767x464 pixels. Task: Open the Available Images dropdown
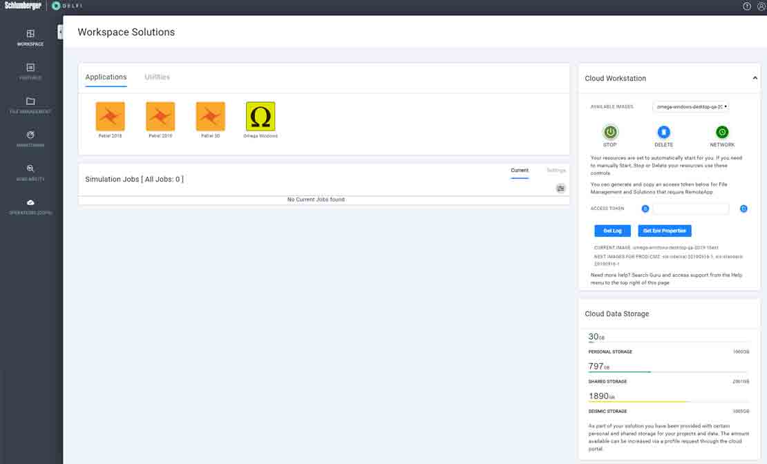pyautogui.click(x=691, y=107)
